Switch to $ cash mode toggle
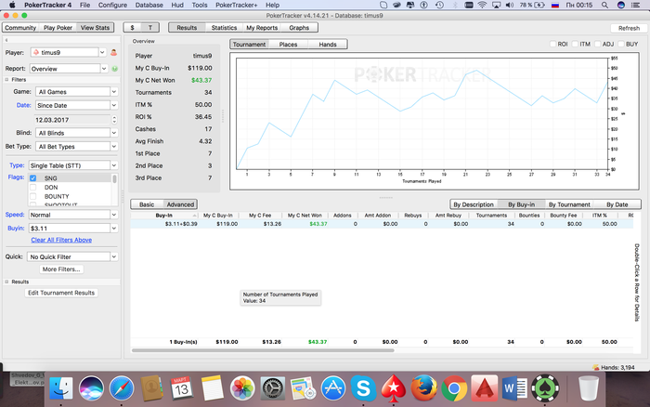The width and height of the screenshot is (650, 407). coord(132,27)
